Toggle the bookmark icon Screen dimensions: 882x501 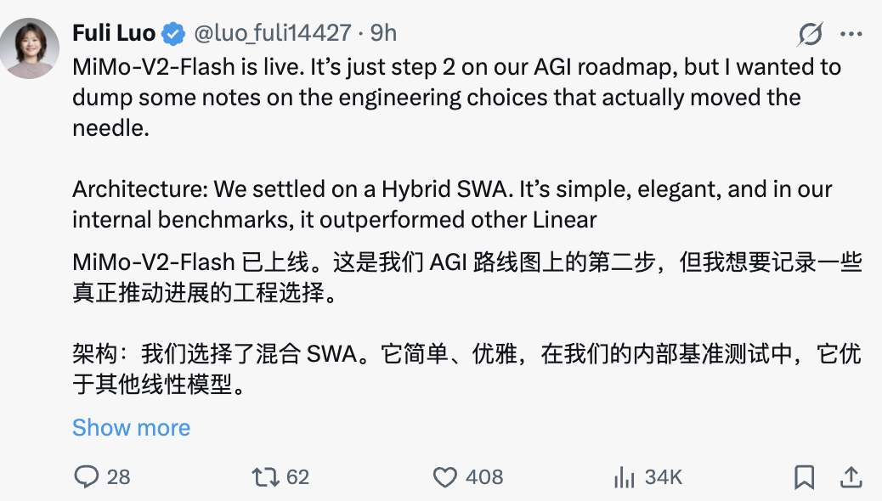[x=804, y=477]
